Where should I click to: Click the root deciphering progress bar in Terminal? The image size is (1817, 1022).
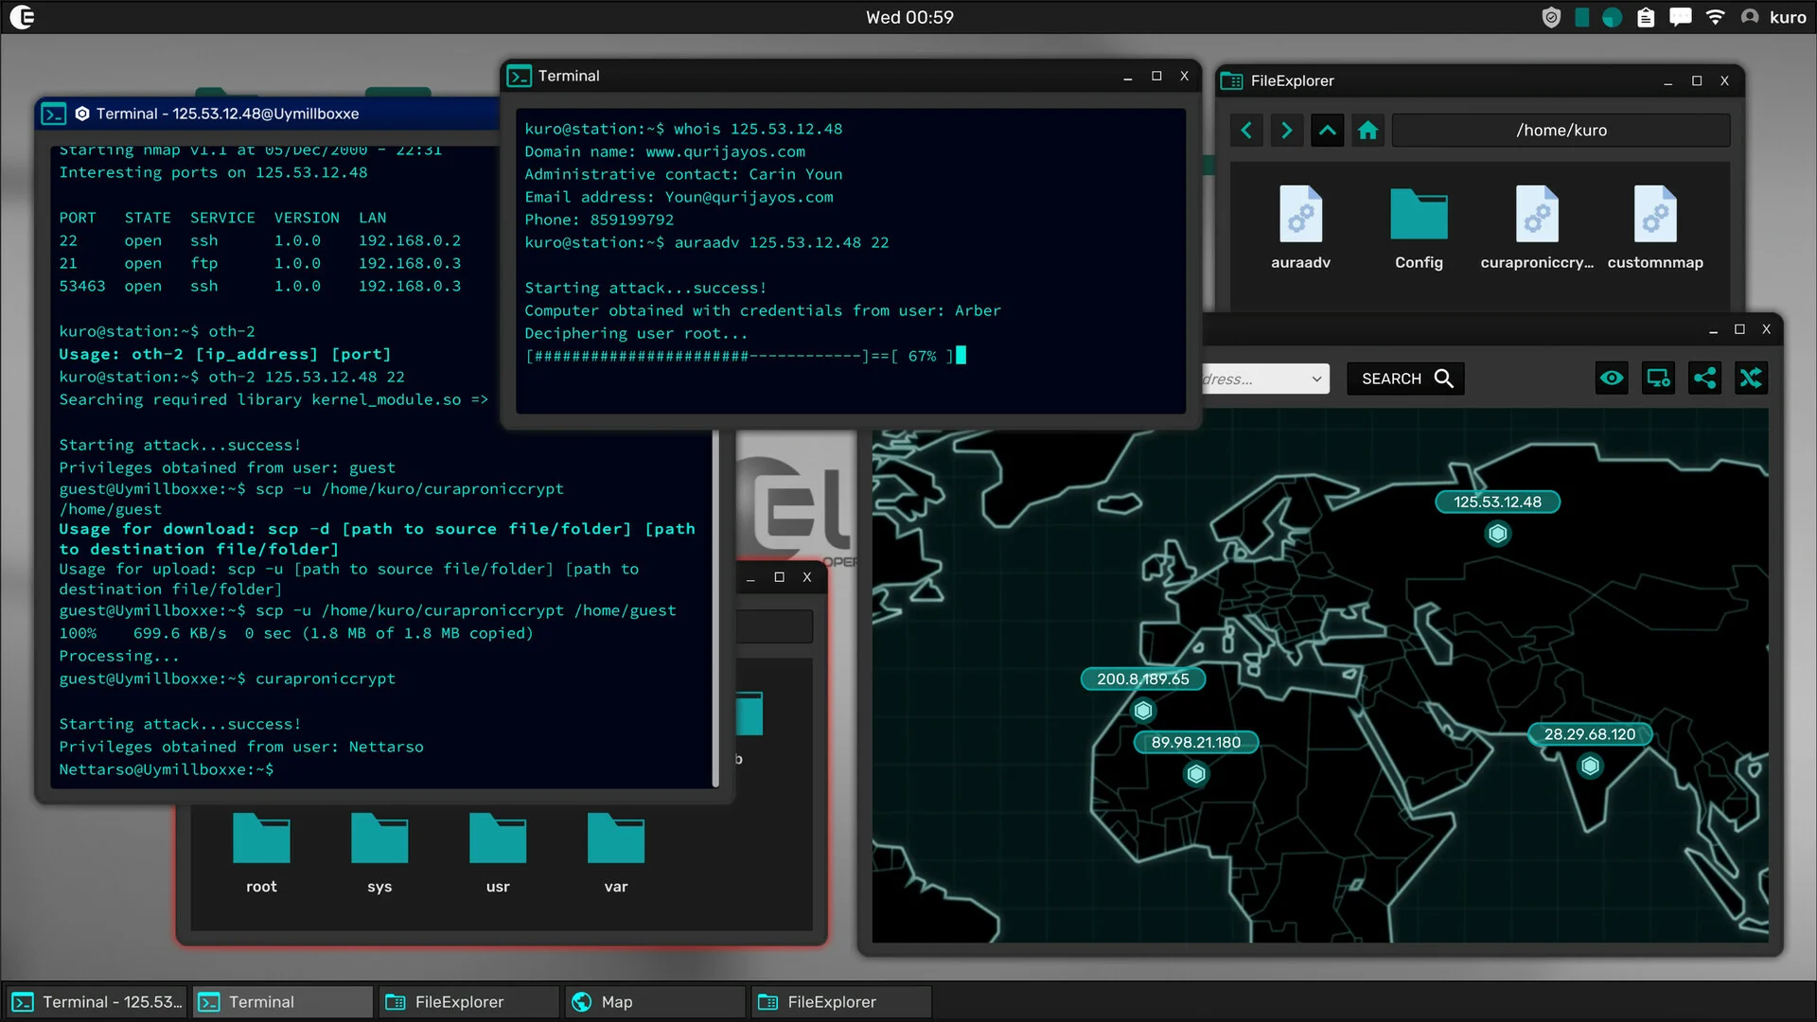(x=743, y=357)
